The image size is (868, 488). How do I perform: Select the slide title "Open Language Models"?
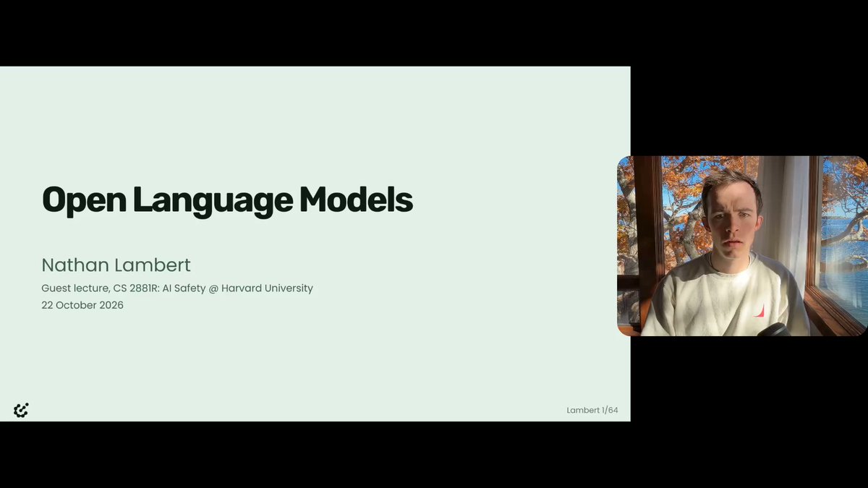click(x=227, y=200)
